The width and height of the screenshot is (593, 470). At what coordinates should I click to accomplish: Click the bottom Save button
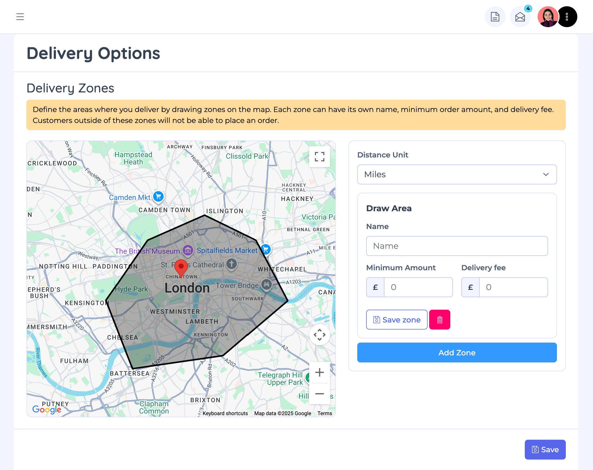[545, 449]
